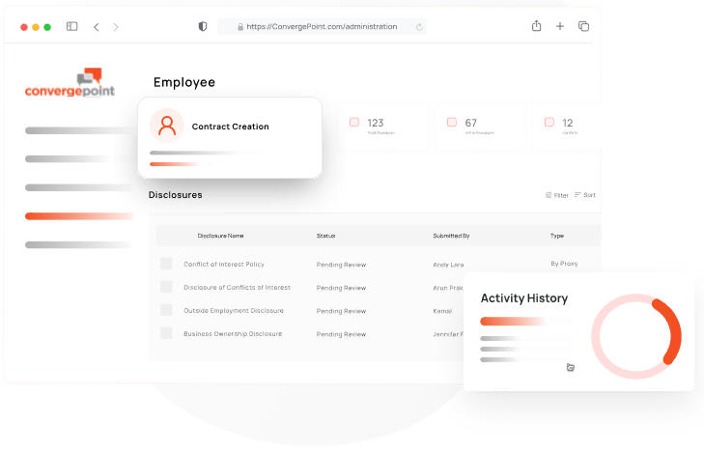The image size is (704, 453).
Task: Toggle the browser sidebar icon
Action: click(x=71, y=26)
